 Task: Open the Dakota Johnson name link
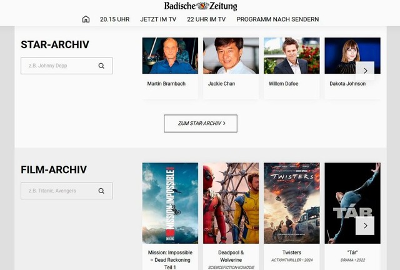coord(347,84)
